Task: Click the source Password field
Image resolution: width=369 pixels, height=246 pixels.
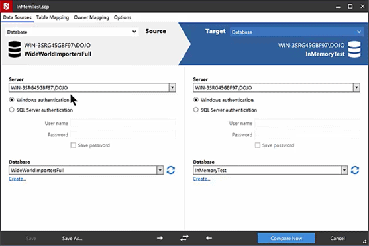Action: point(123,134)
